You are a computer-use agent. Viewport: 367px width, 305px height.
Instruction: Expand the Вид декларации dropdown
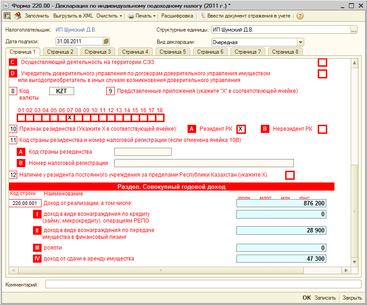pos(301,42)
